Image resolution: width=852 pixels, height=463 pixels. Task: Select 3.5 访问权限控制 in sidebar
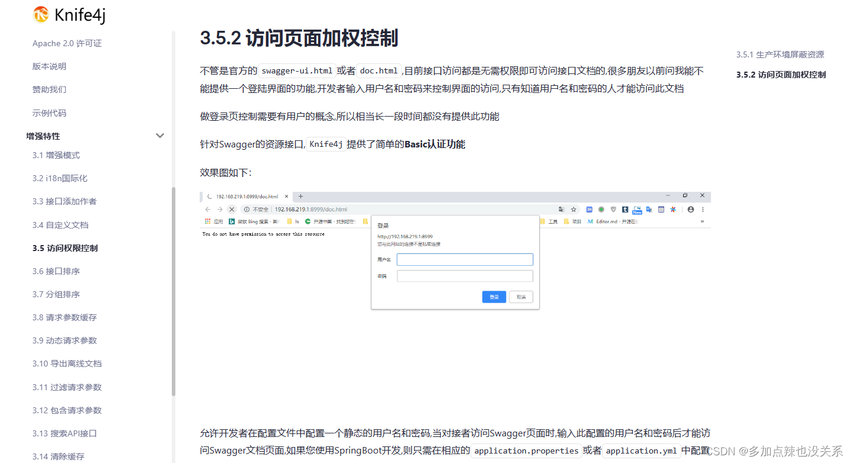click(65, 248)
